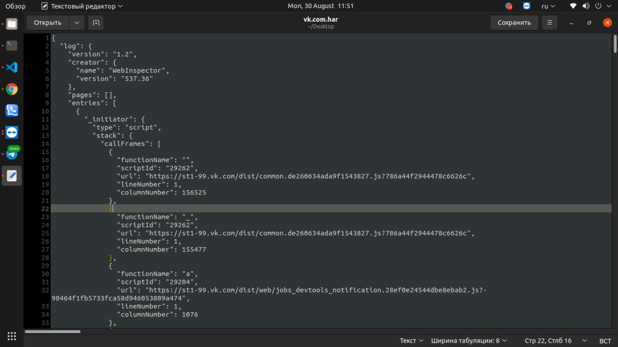
Task: Click the "log": { line
Action: tap(76, 46)
